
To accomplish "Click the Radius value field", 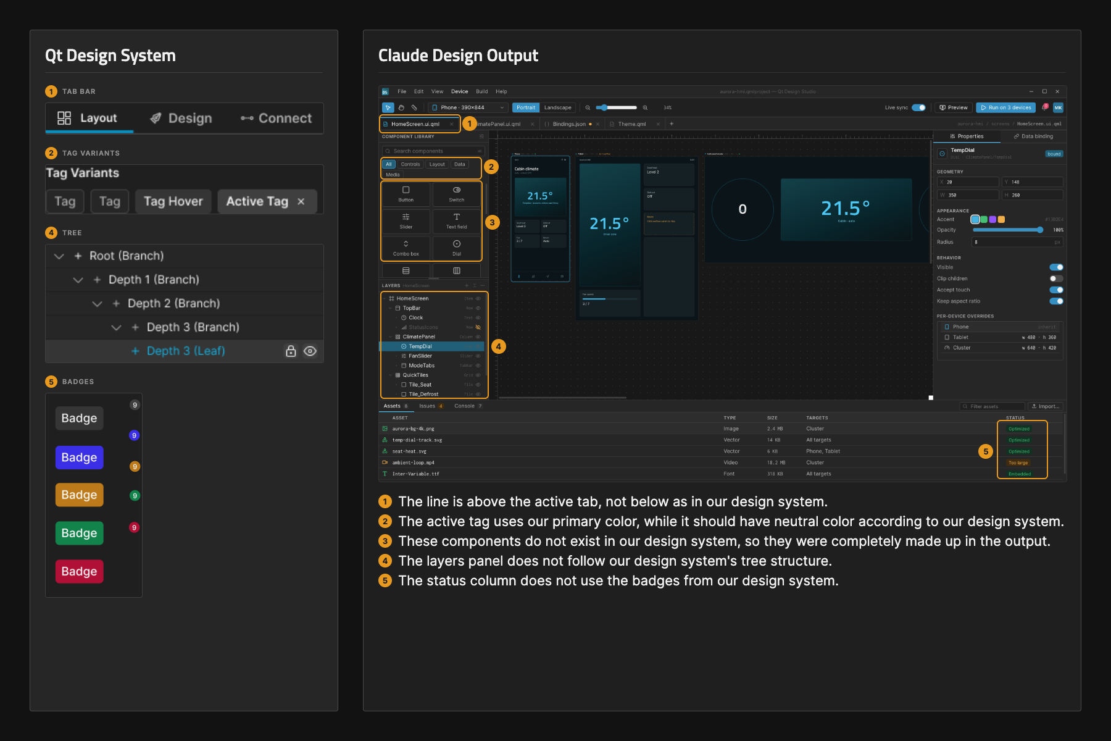I will pos(1018,242).
